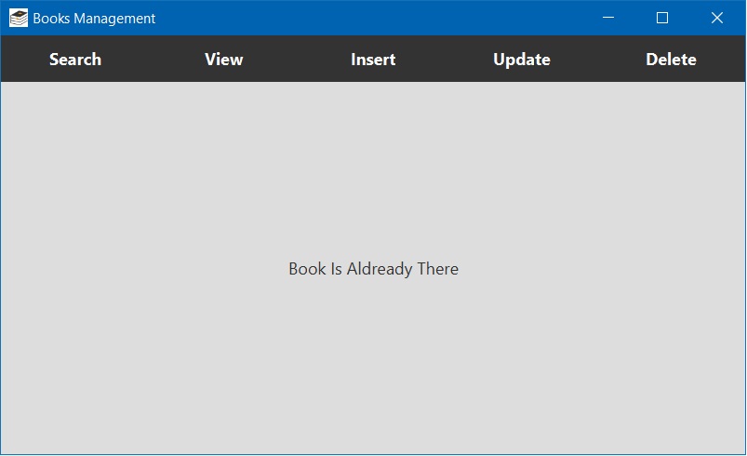Close the Books Management window
This screenshot has height=456, width=747.
click(717, 18)
